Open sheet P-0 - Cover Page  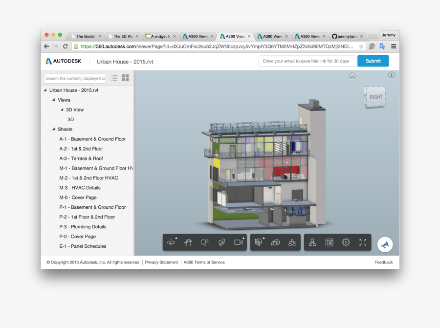pyautogui.click(x=77, y=237)
